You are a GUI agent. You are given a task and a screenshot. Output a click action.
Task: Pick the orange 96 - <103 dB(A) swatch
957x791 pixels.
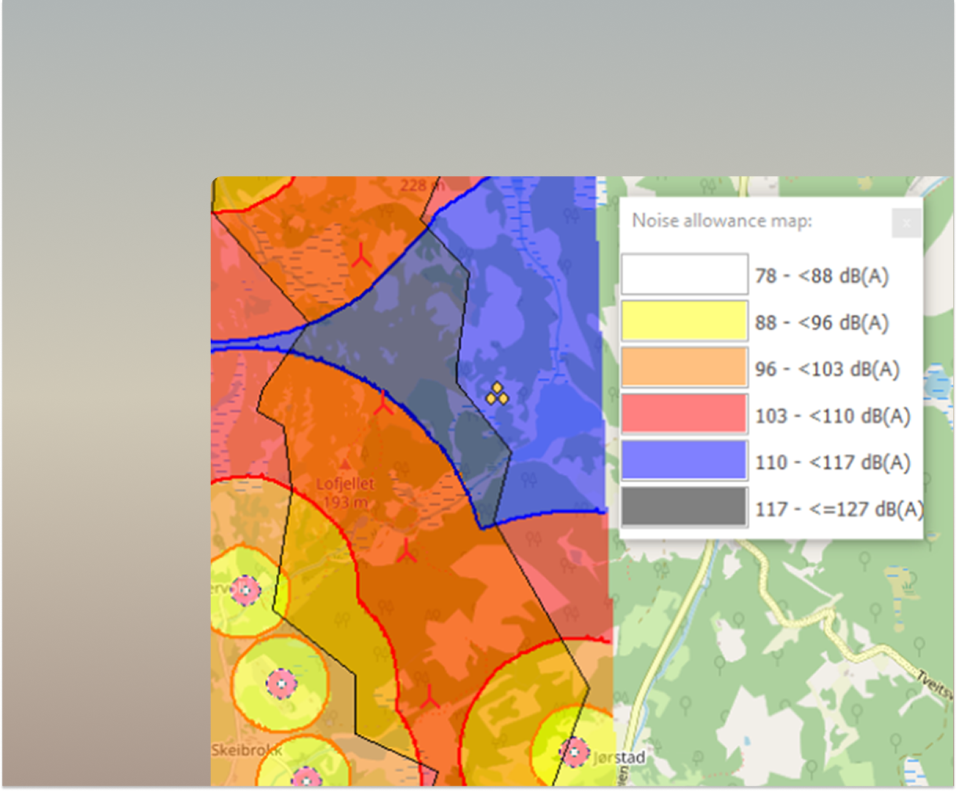pos(684,368)
